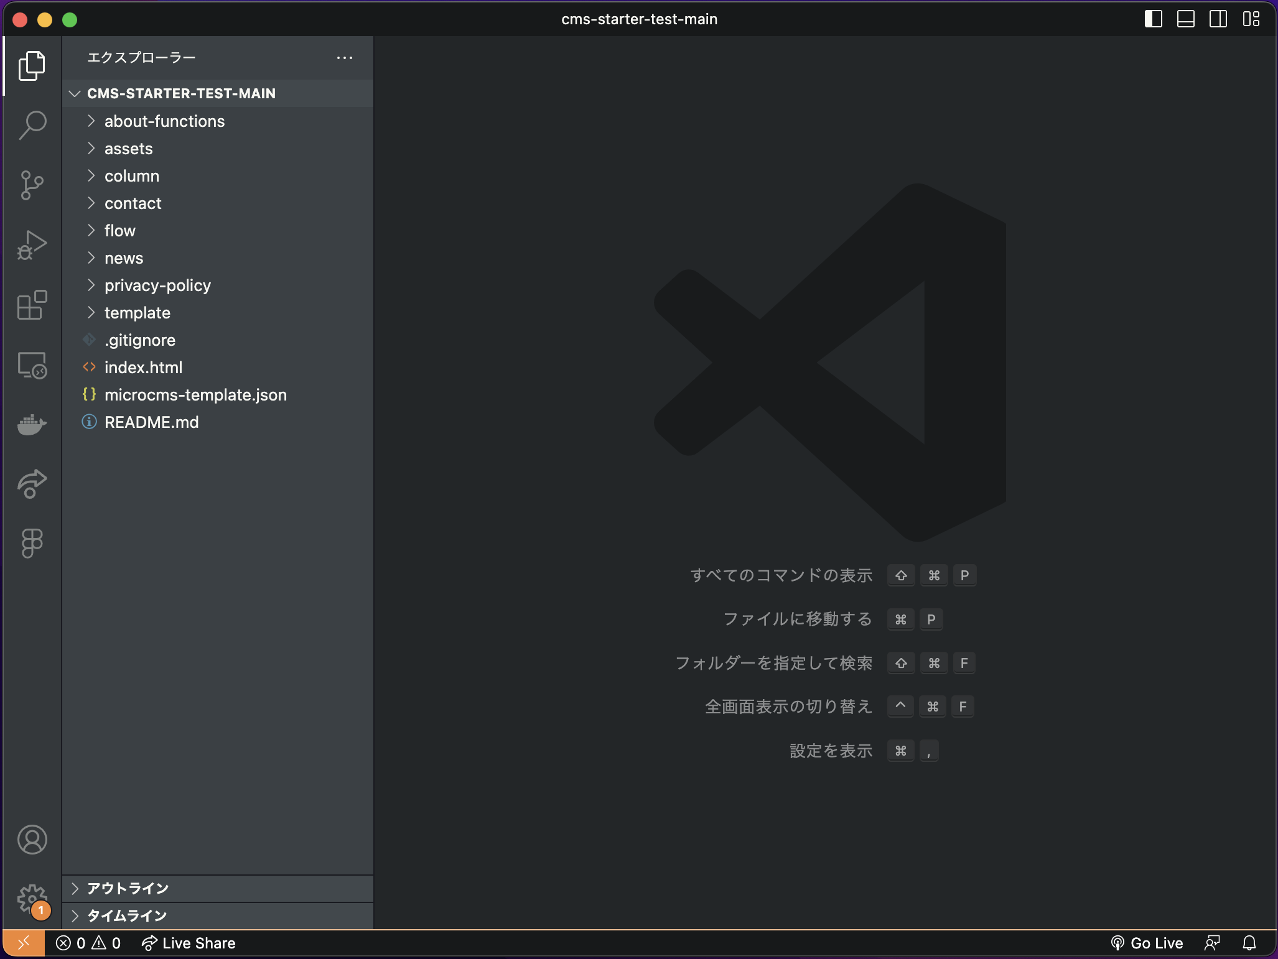Open the .gitignore file
This screenshot has width=1278, height=959.
(218, 340)
